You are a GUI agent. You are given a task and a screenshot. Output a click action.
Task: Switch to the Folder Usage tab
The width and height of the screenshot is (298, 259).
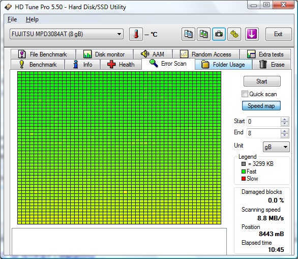[224, 65]
